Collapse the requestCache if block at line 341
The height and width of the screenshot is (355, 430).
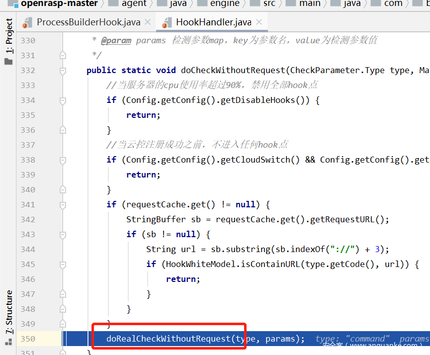coord(63,204)
